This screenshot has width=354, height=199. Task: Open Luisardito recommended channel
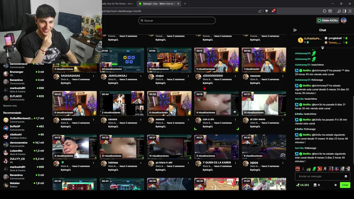(24, 152)
